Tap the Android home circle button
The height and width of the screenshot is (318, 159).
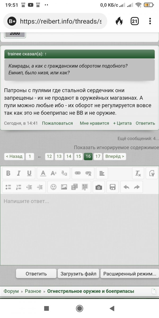(x=79, y=308)
